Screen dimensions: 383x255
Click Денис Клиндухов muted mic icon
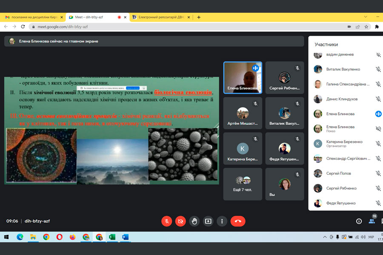tap(378, 99)
